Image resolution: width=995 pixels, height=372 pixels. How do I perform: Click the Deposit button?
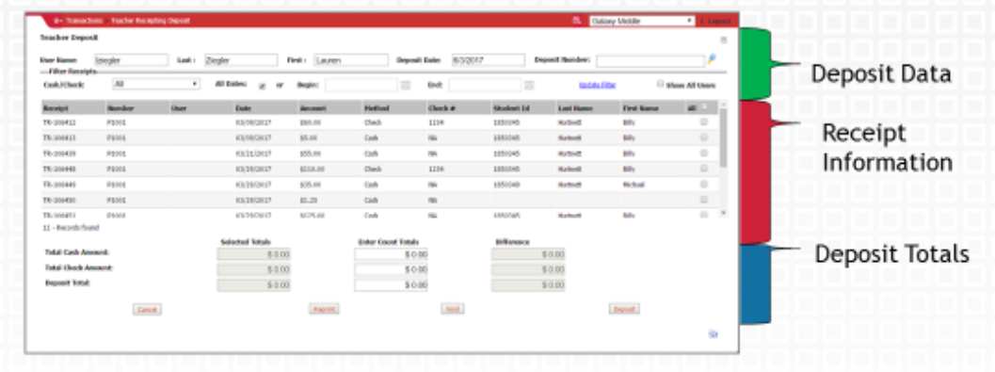point(624,309)
